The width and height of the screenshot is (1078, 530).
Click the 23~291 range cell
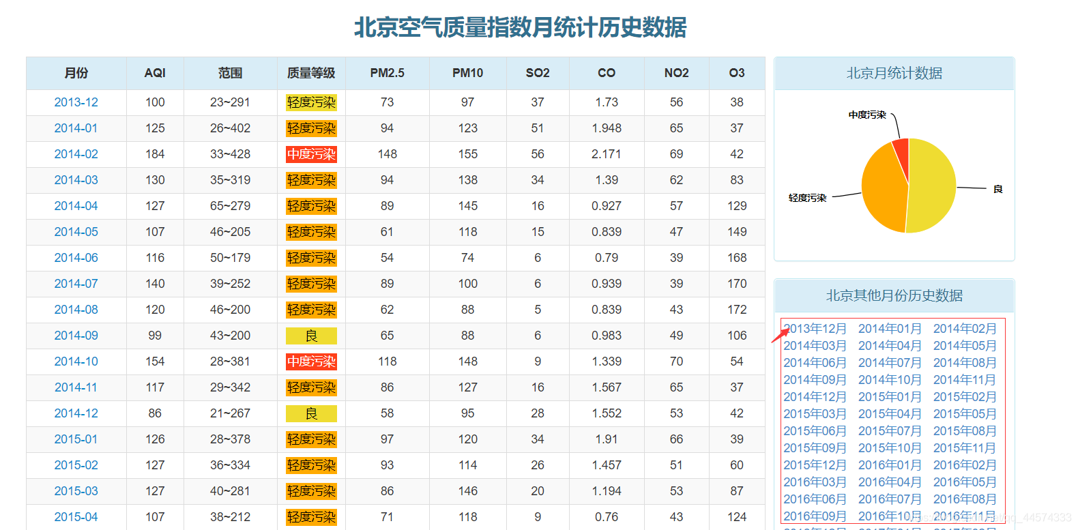pyautogui.click(x=230, y=102)
